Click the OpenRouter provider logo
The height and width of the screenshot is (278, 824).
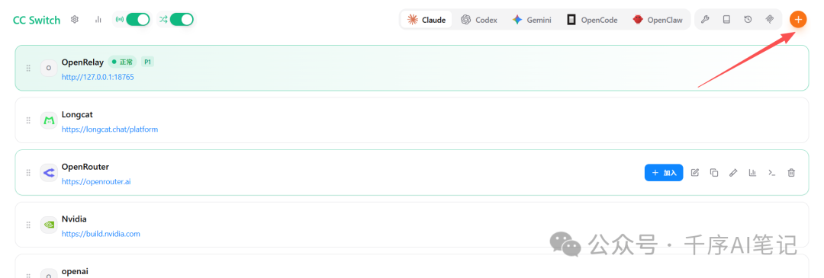(x=49, y=173)
